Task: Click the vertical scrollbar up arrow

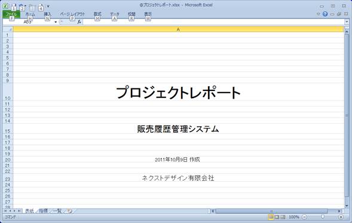Action: [x=347, y=32]
